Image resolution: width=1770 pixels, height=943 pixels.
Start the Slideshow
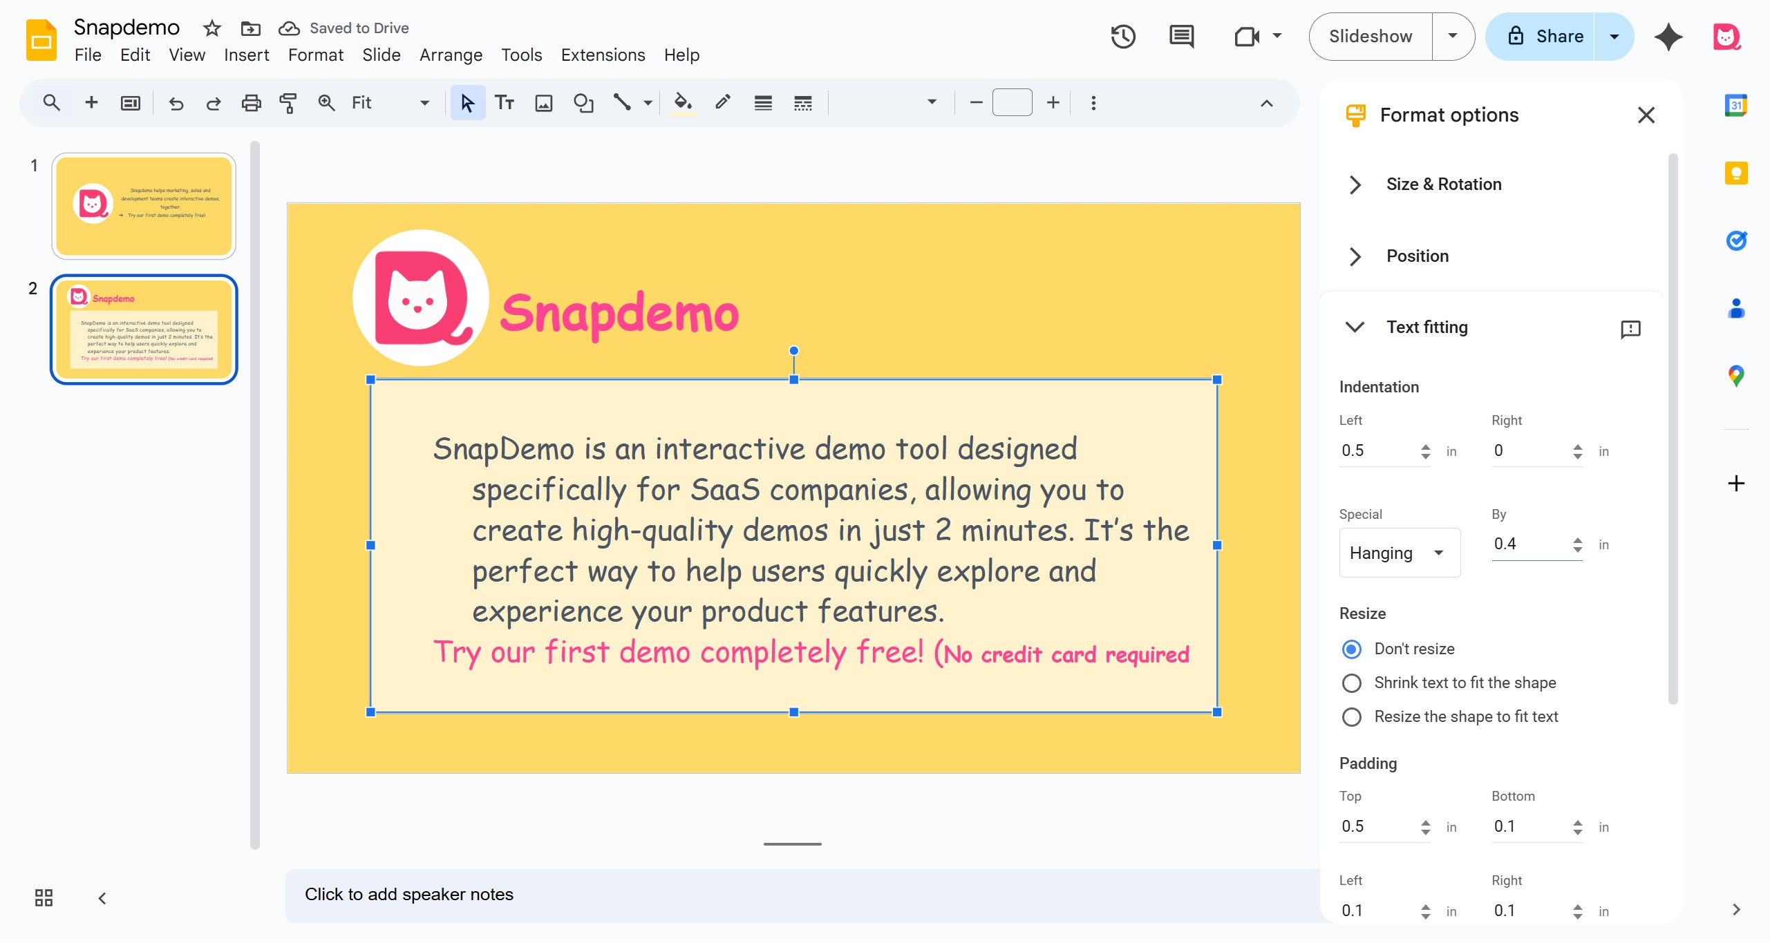[1371, 37]
